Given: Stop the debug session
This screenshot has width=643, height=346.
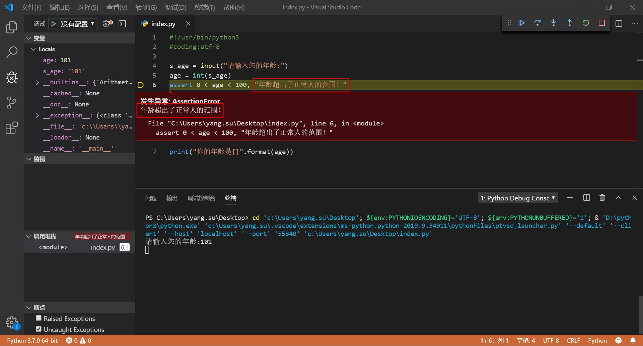Looking at the screenshot, I should 602,23.
